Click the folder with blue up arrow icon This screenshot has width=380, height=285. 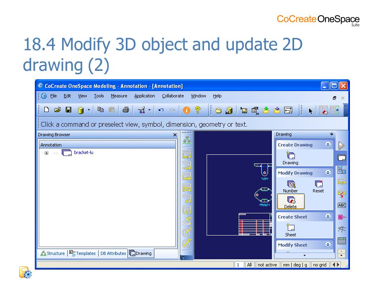(x=277, y=110)
